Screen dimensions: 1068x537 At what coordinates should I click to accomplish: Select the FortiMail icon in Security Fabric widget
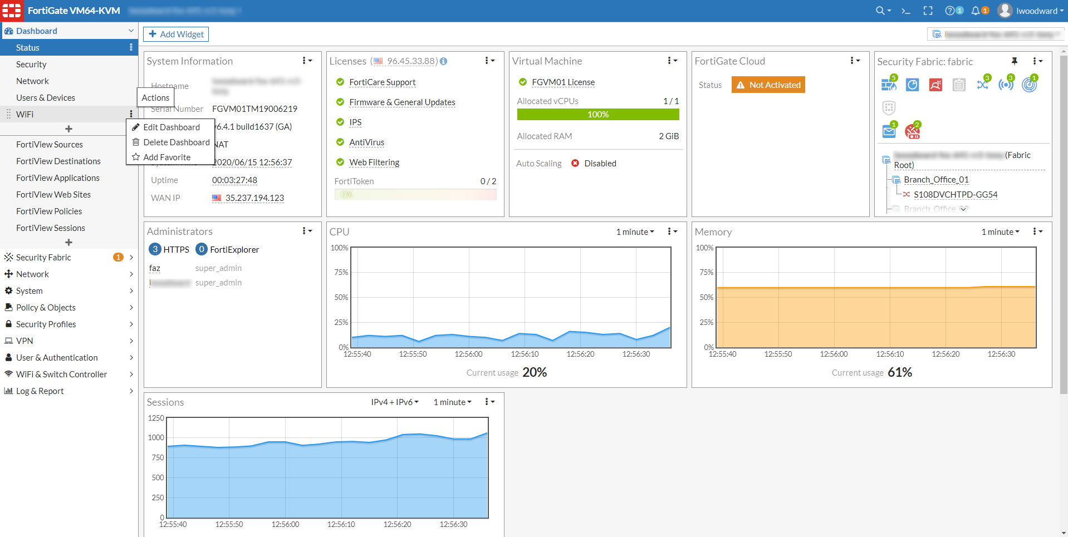pyautogui.click(x=889, y=130)
